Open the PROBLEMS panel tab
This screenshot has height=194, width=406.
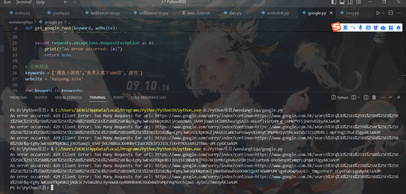18,98
